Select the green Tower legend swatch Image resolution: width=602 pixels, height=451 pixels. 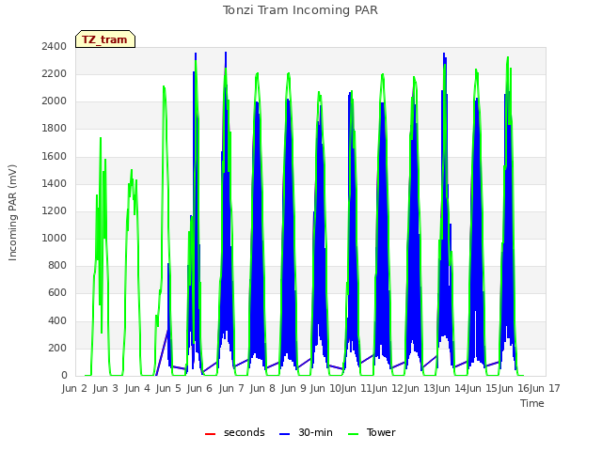pyautogui.click(x=353, y=434)
